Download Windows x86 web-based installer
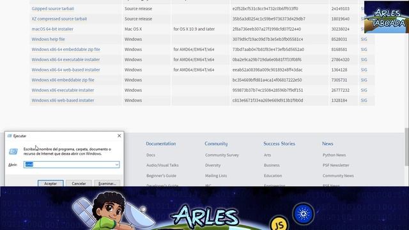The image size is (409, 230). pyautogui.click(x=63, y=100)
